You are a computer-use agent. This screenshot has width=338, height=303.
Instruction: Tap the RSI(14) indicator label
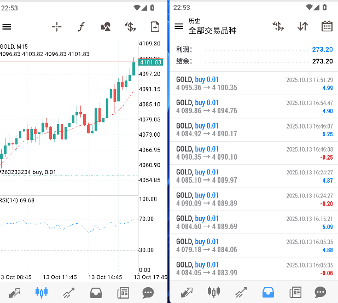18,201
